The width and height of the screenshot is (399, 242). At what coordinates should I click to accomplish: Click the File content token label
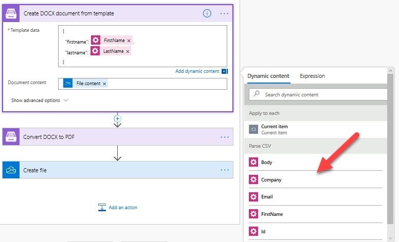click(88, 84)
